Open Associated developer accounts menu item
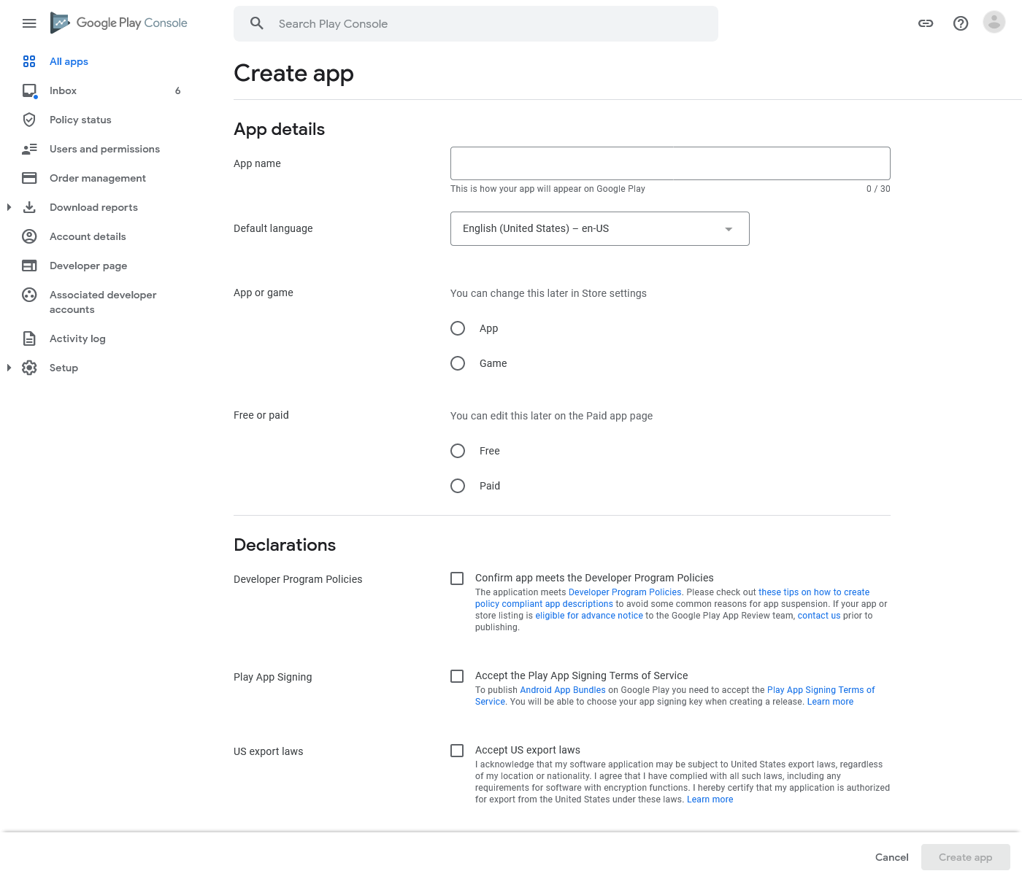This screenshot has width=1022, height=879. [103, 302]
